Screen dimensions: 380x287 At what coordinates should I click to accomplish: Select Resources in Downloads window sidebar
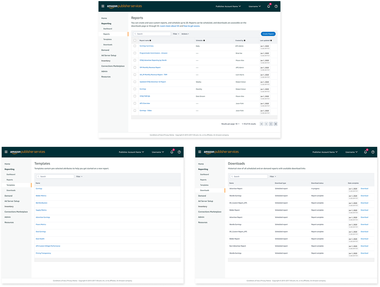203,222
